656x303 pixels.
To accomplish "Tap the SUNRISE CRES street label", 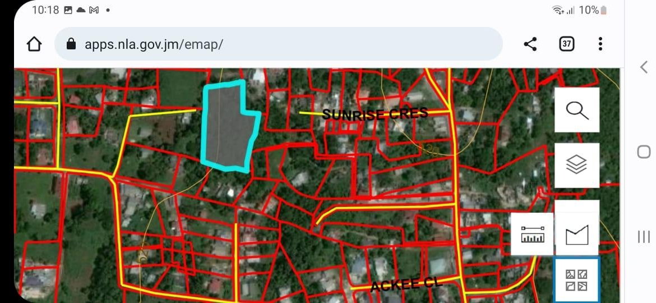I will point(375,114).
